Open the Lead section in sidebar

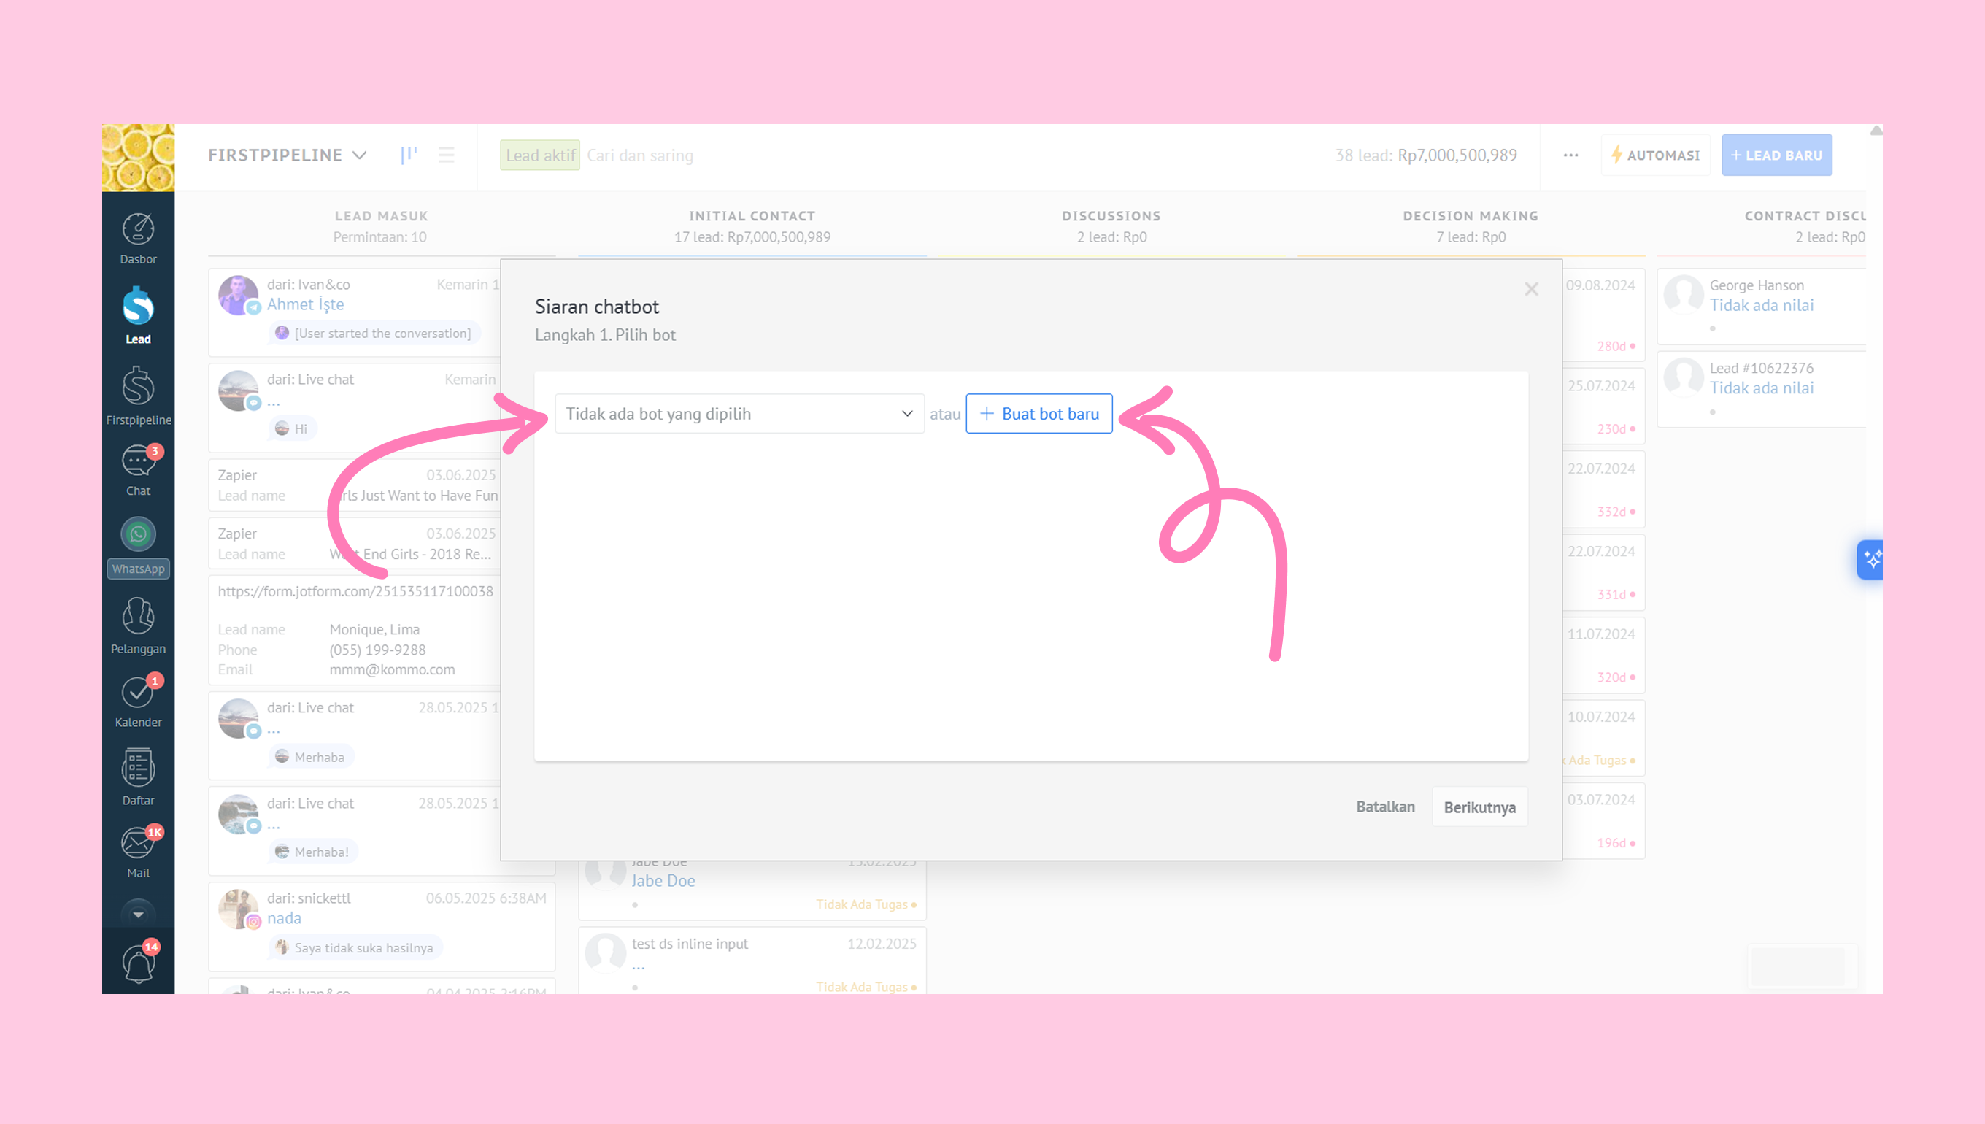pos(138,316)
